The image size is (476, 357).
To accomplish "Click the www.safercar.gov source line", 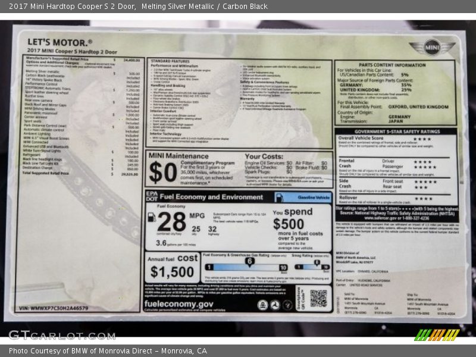I will pyautogui.click(x=397, y=218).
